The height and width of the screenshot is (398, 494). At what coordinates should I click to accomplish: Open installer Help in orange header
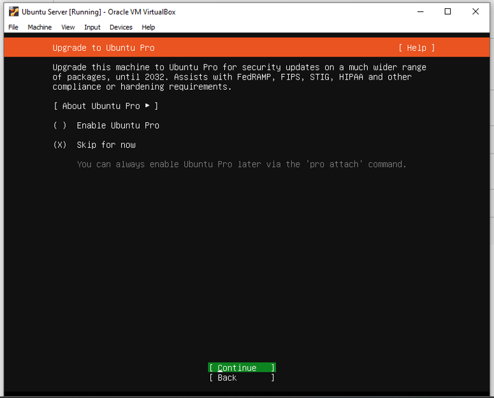coord(416,48)
